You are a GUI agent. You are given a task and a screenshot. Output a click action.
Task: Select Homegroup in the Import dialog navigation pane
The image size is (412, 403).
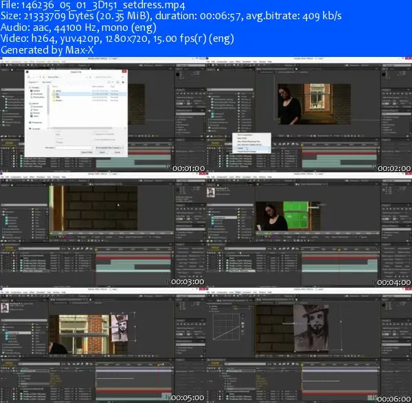[36, 122]
